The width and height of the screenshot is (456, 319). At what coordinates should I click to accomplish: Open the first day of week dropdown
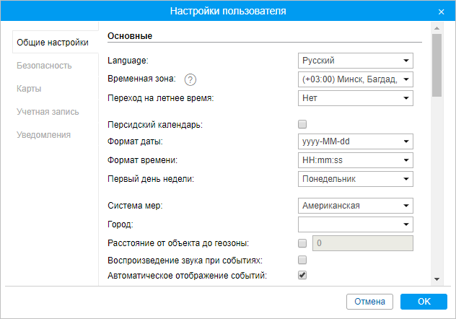(356, 179)
